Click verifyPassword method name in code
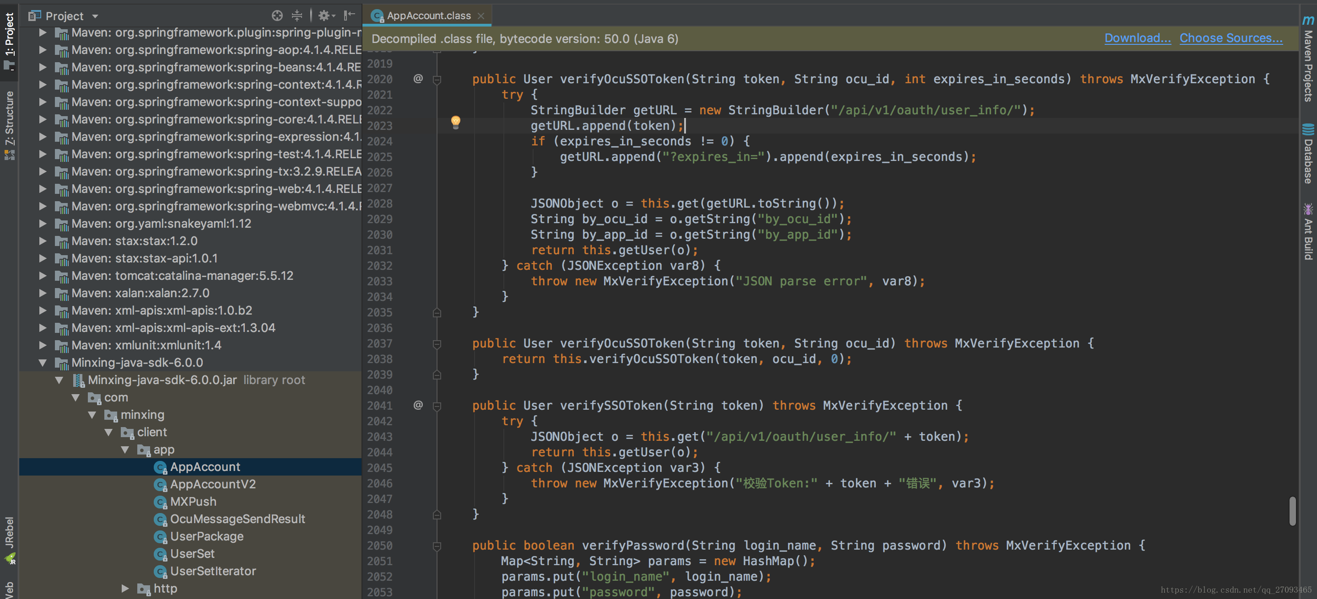The height and width of the screenshot is (599, 1317). pyautogui.click(x=633, y=546)
